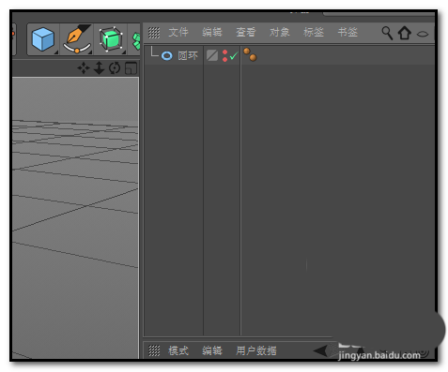Click the viewport move camera icon
Viewport: 448px width, 372px height.
[x=84, y=68]
